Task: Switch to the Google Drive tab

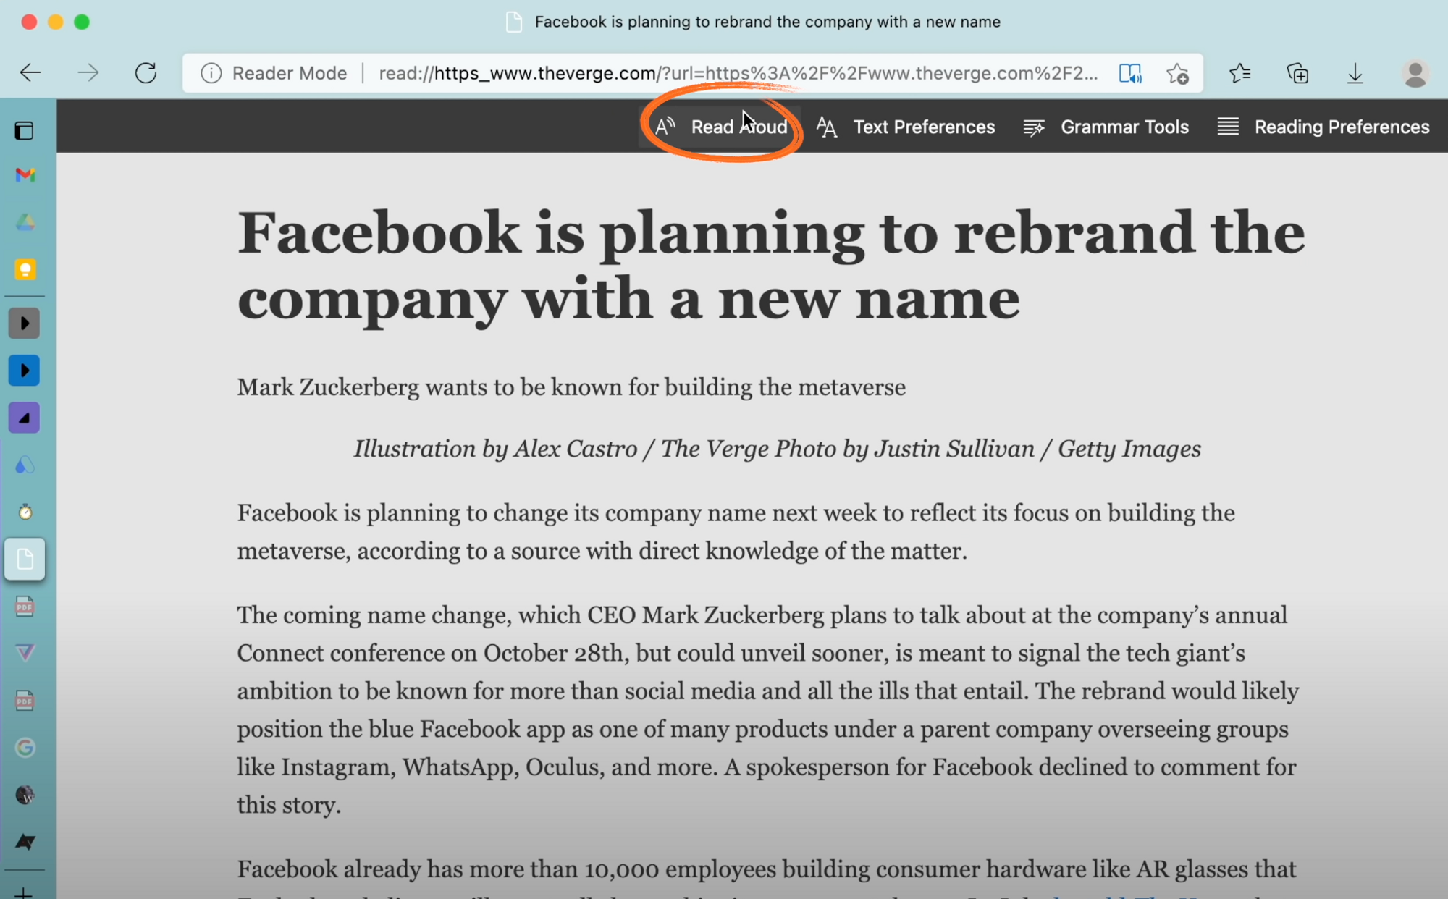Action: [x=25, y=222]
